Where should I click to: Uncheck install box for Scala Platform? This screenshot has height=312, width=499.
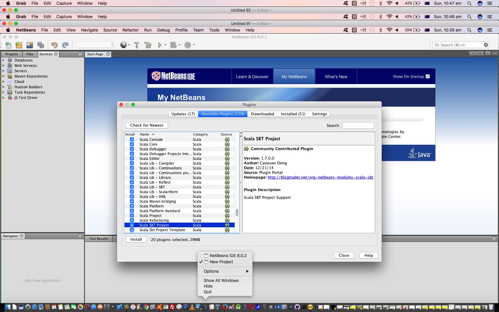[132, 206]
